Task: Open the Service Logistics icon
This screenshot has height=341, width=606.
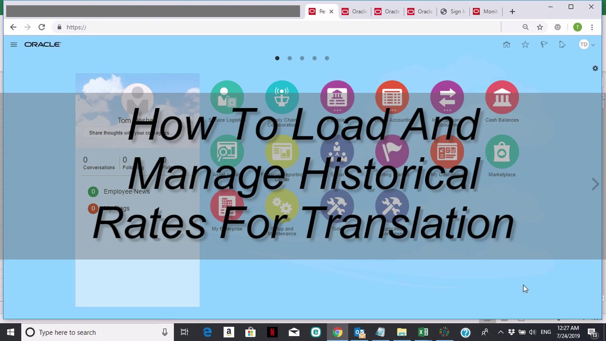Action: (x=227, y=98)
